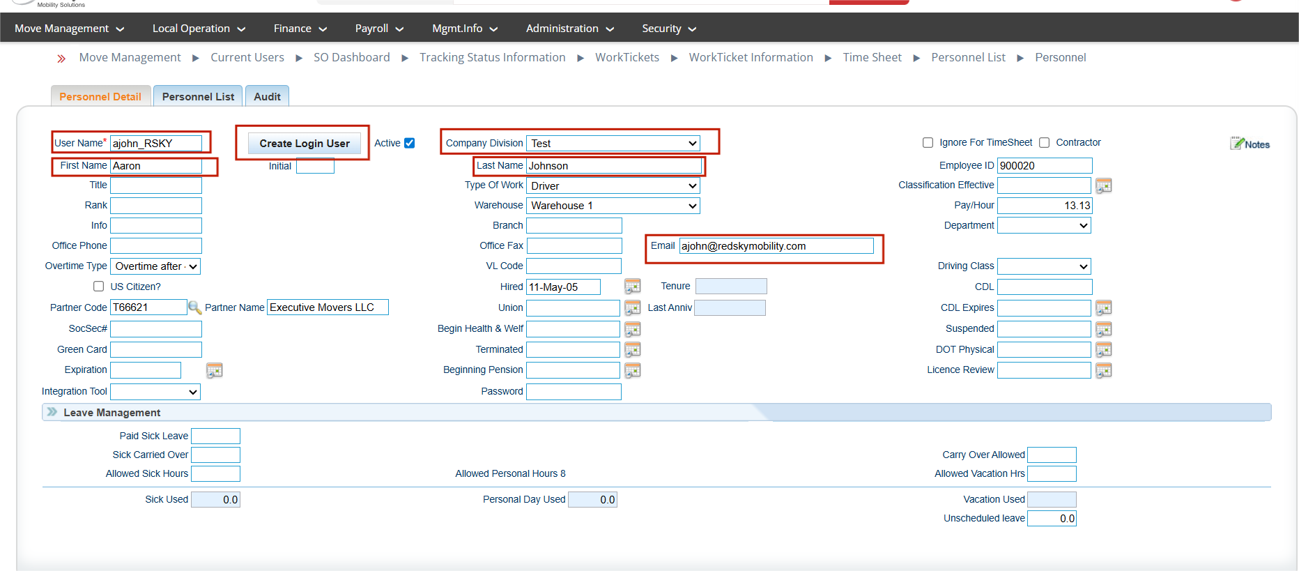1299x571 pixels.
Task: Open the Payroll menu
Action: coord(379,29)
